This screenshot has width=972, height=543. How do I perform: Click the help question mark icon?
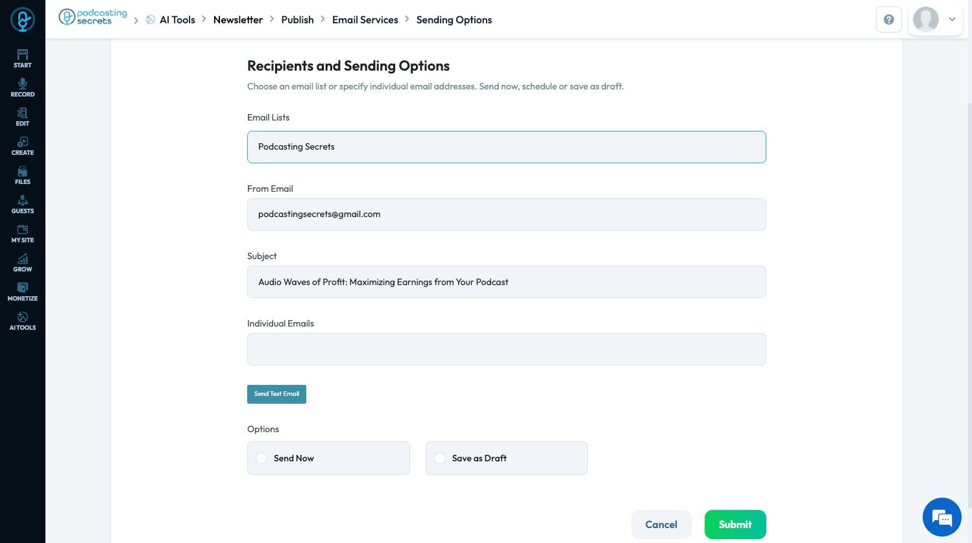888,19
